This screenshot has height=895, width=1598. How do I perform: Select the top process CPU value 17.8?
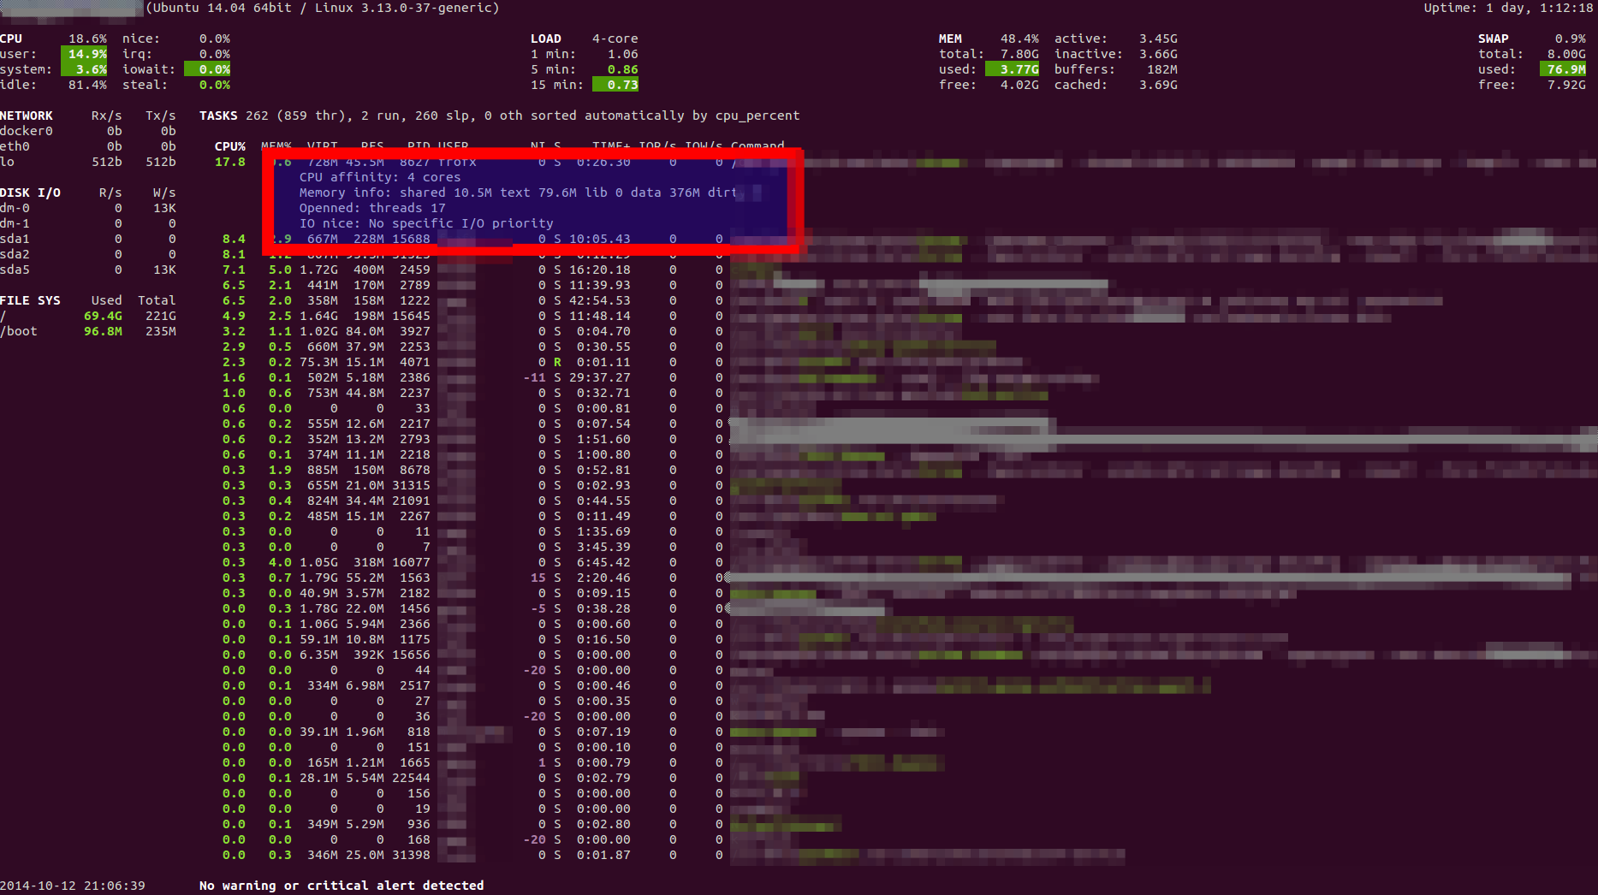(x=230, y=162)
